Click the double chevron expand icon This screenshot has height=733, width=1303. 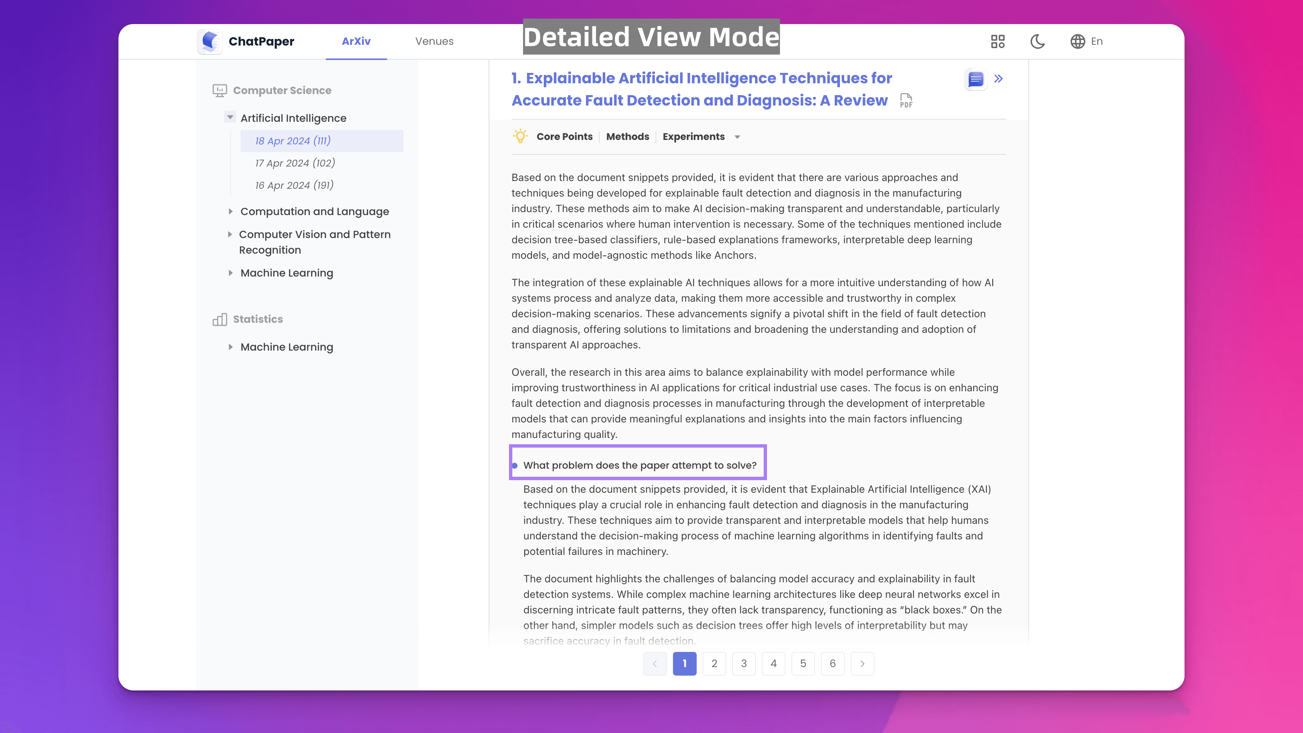coord(998,79)
